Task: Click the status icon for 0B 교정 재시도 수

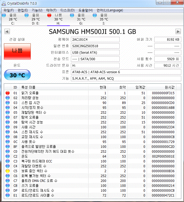Action: pyautogui.click(x=8, y=137)
